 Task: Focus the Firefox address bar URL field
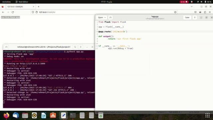pos(105,12)
